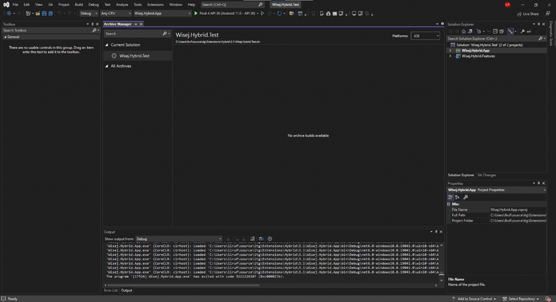The width and height of the screenshot is (556, 302).
Task: Click the Hot Reload restart icon
Action: 280,14
